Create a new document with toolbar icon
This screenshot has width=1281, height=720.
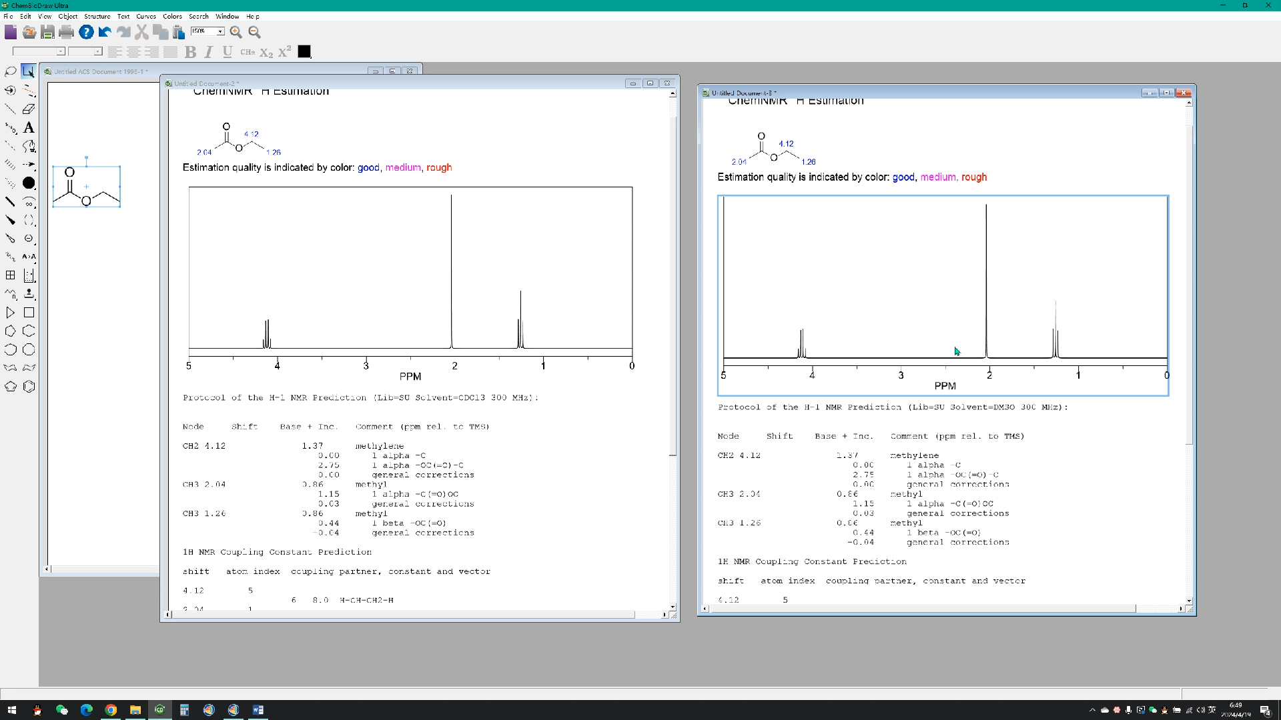tap(11, 32)
